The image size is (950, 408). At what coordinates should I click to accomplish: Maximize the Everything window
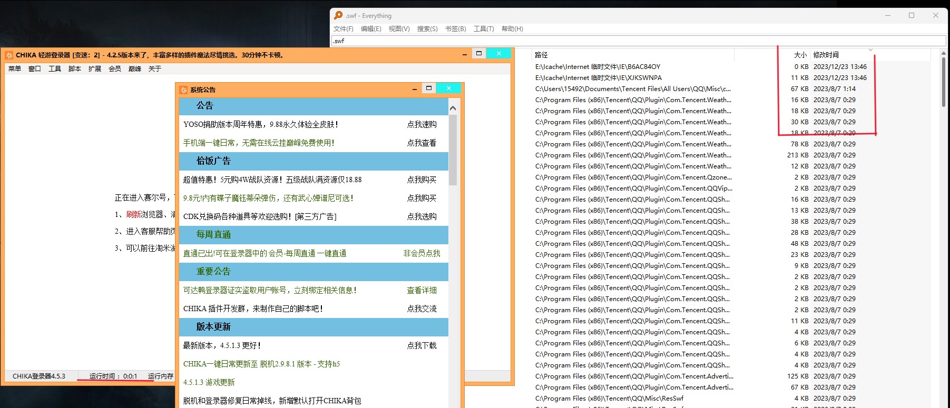click(x=912, y=15)
